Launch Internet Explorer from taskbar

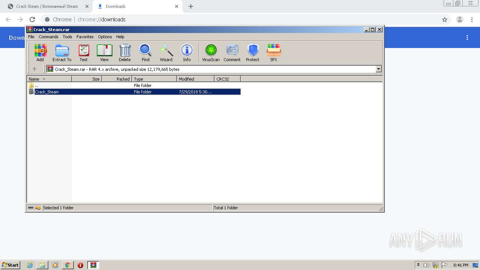[30, 265]
